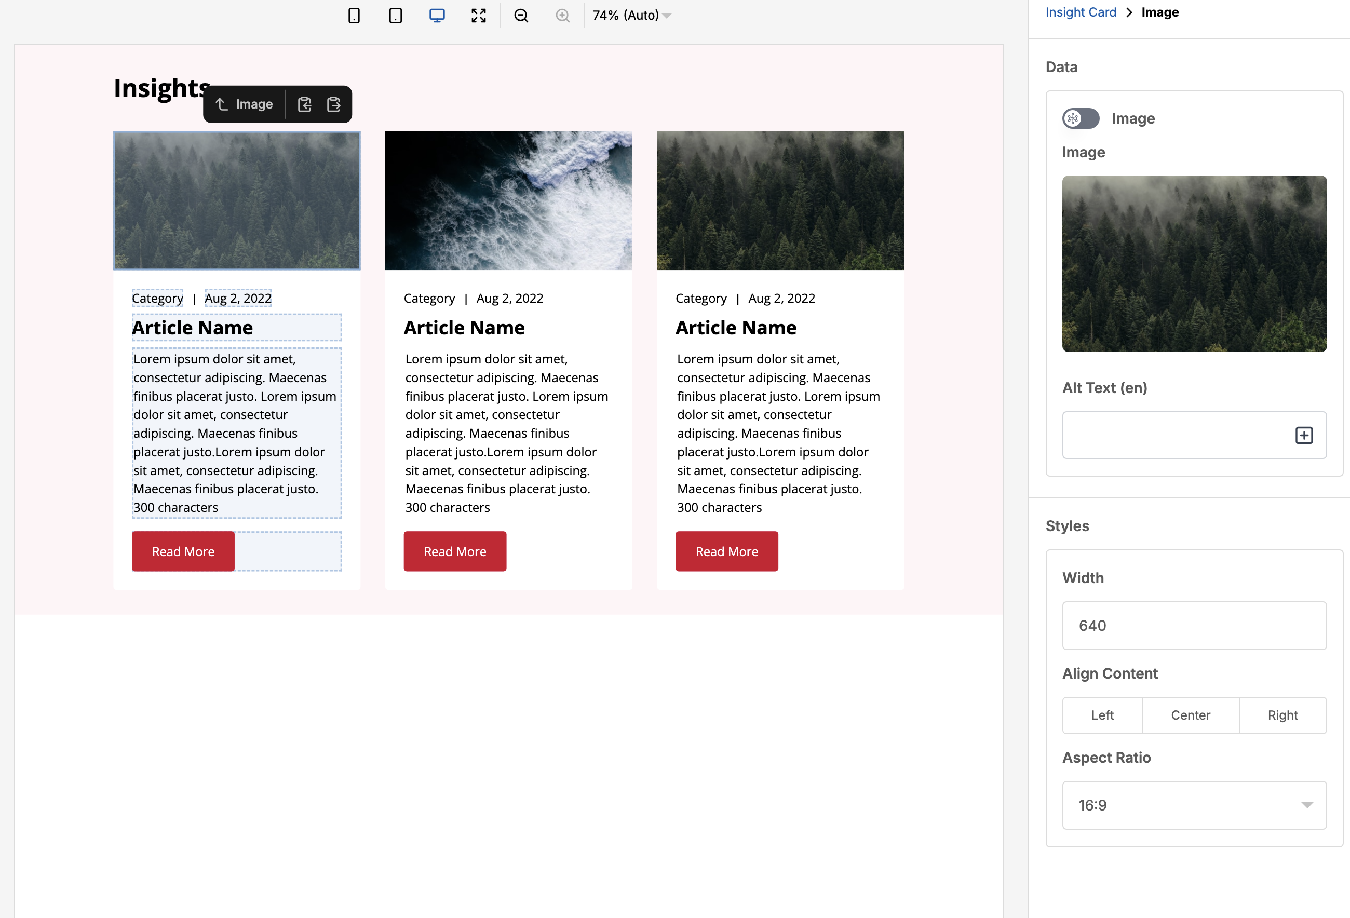Go to Insight Card breadcrumb
Image resolution: width=1350 pixels, height=918 pixels.
[x=1081, y=12]
